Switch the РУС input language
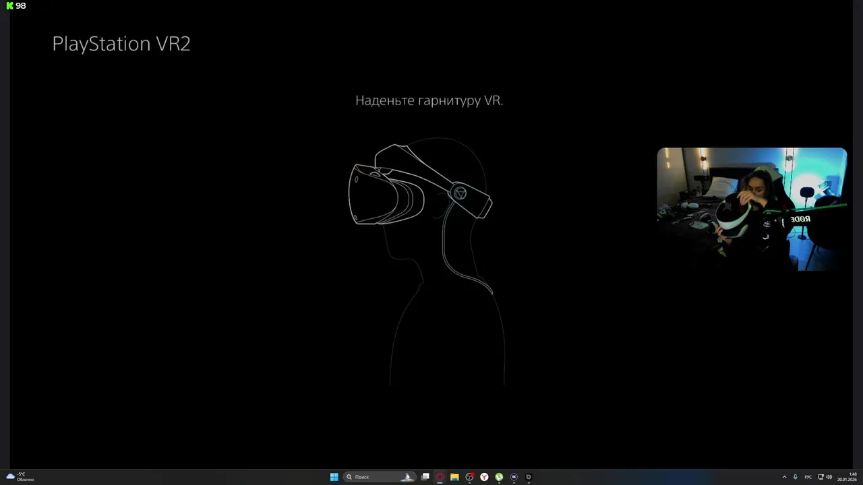The image size is (863, 485). [808, 477]
